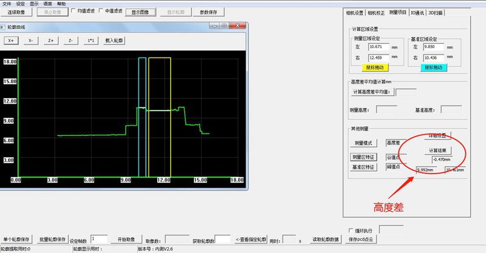Open the 文件 menu
The width and height of the screenshot is (486, 253).
[x=6, y=3]
